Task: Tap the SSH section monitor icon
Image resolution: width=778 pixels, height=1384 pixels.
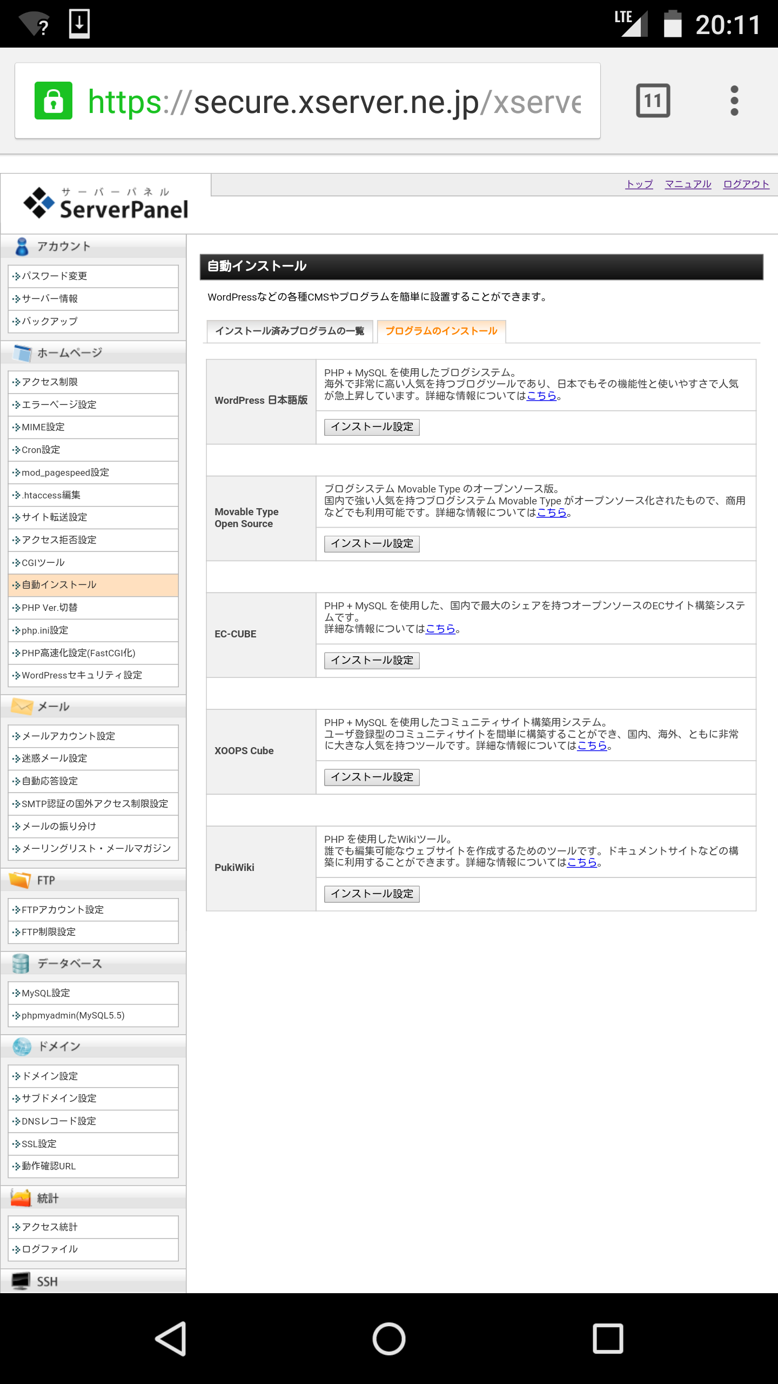Action: click(21, 1281)
